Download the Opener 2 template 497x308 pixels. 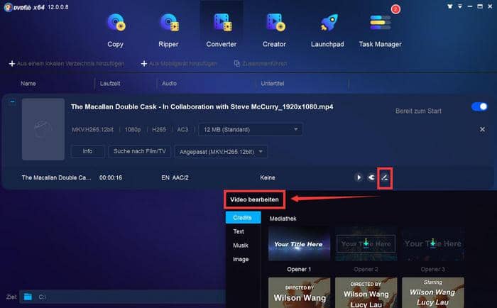(x=366, y=243)
